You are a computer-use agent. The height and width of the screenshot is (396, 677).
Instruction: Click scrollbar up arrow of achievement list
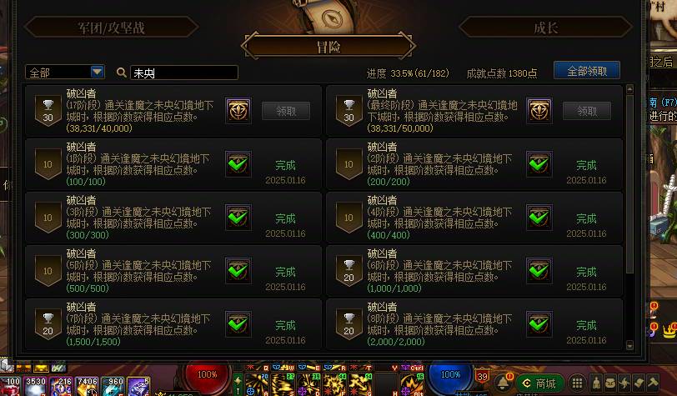629,89
